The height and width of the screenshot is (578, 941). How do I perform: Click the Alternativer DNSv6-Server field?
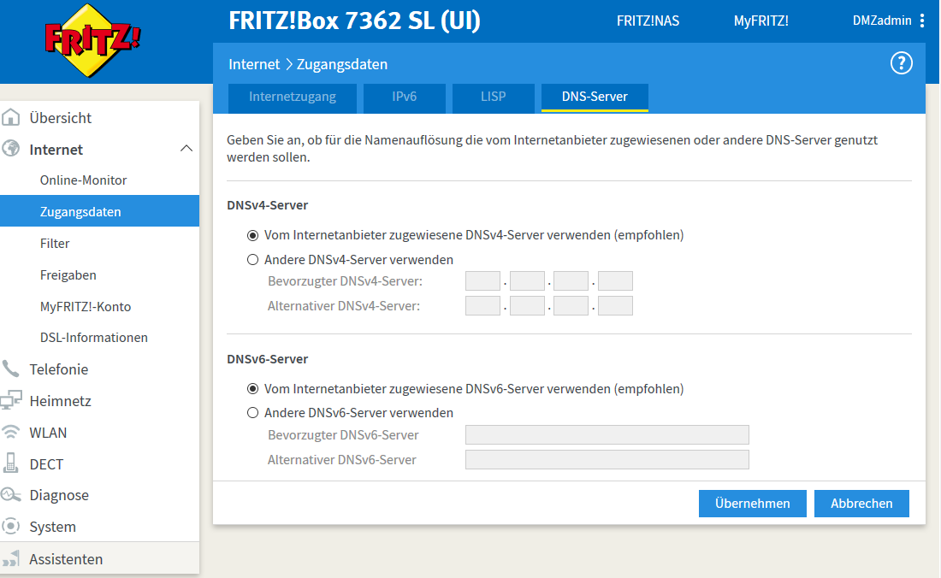[x=607, y=460]
